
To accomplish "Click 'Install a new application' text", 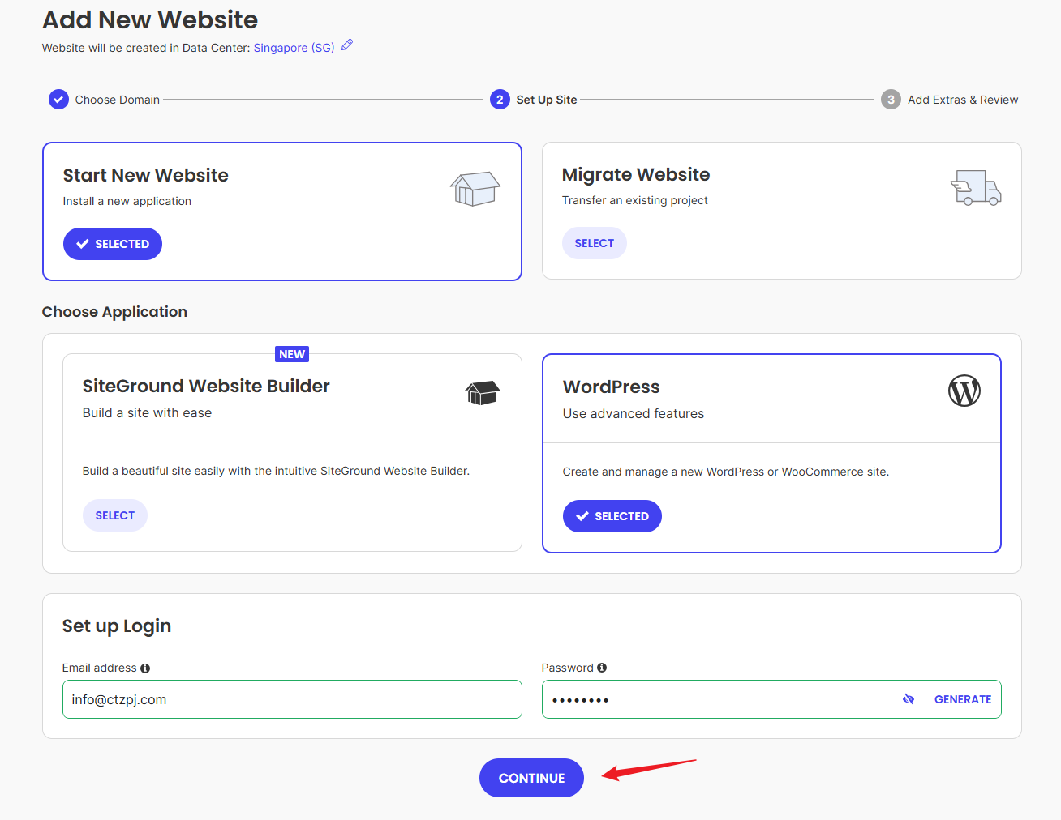I will 127,201.
